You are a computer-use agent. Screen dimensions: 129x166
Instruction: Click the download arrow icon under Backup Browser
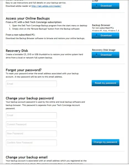pos(96,35)
